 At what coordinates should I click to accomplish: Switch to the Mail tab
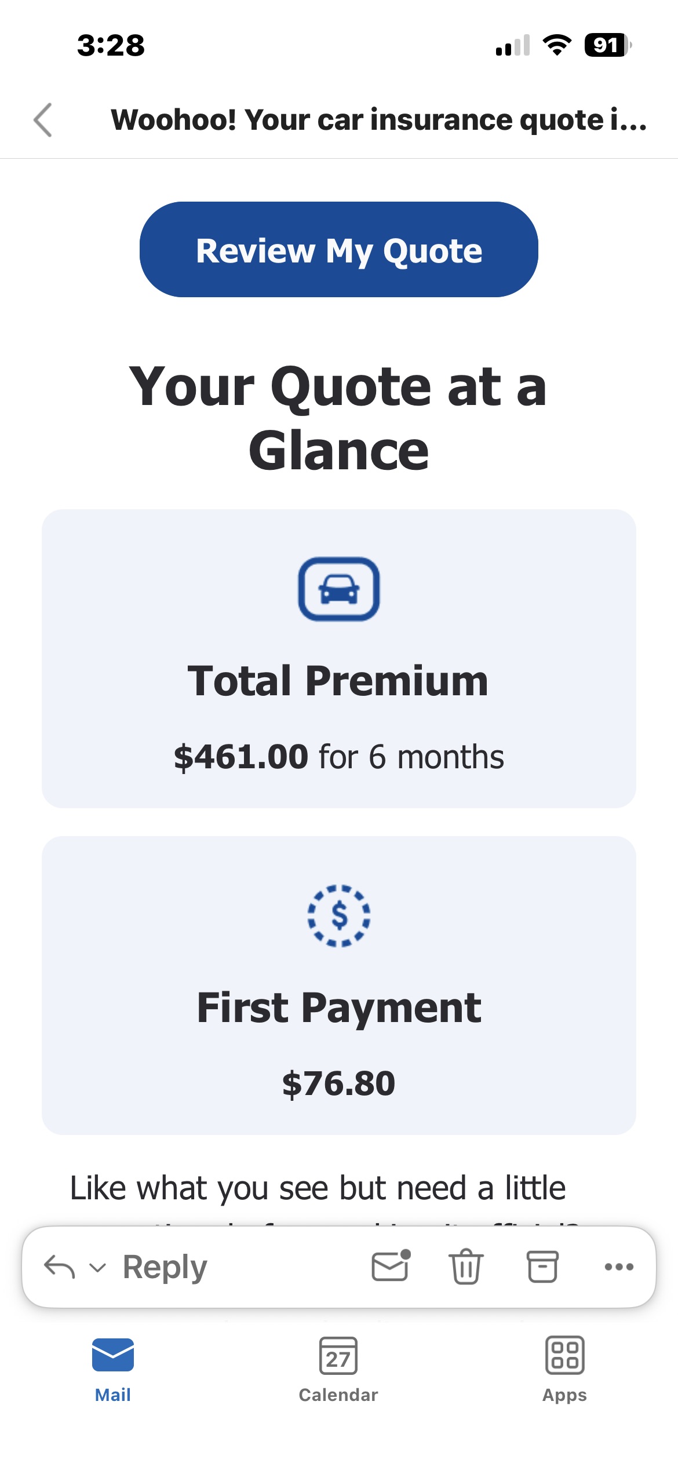(x=113, y=1369)
